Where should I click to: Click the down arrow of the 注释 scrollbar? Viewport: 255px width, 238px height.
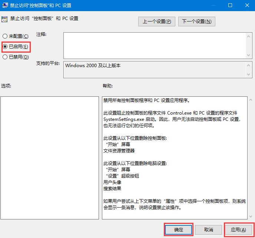249,55
